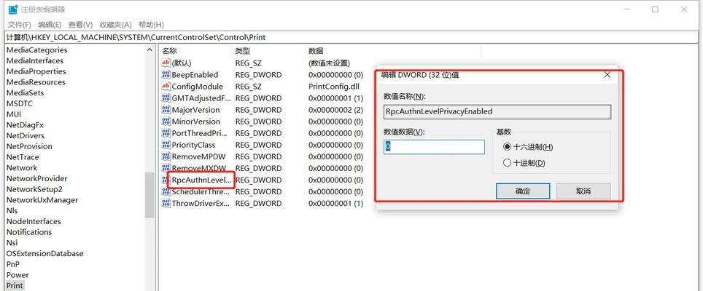Select the MediaResources key in tree
Image resolution: width=703 pixels, height=291 pixels.
(x=36, y=82)
